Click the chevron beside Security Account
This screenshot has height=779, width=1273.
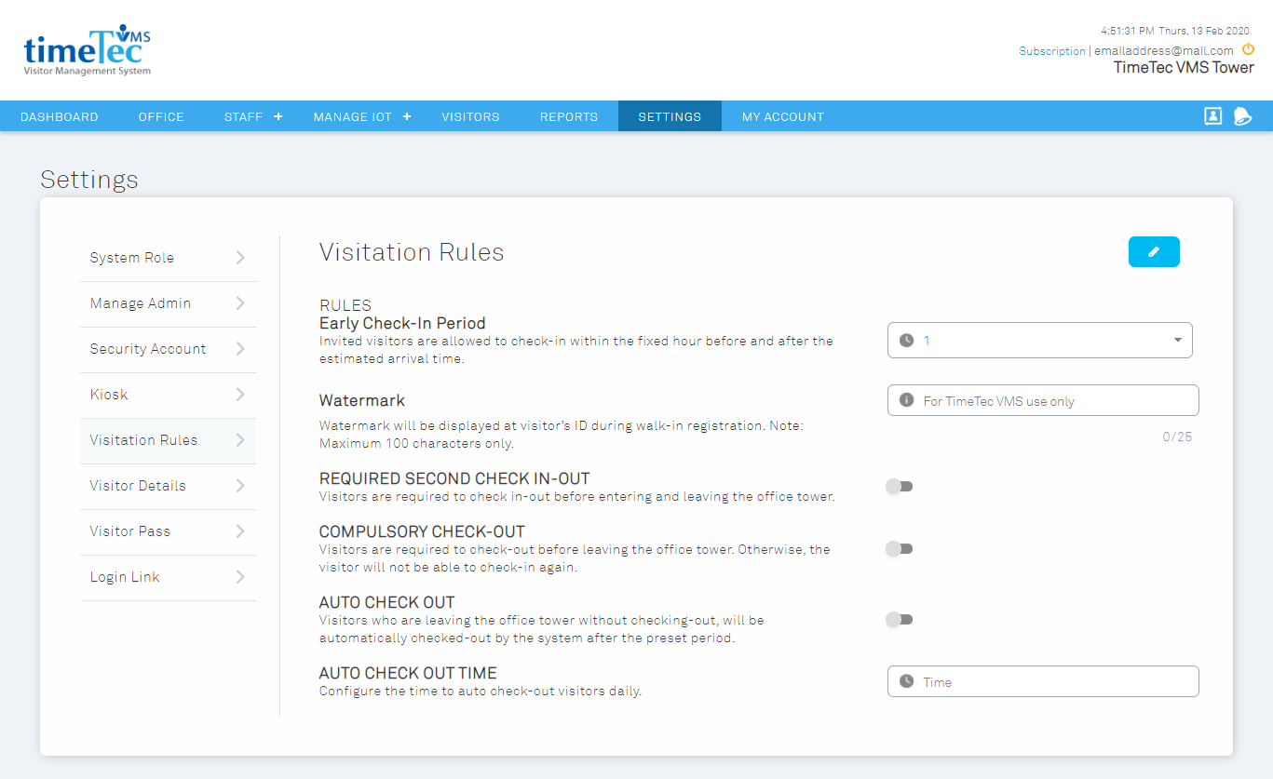click(x=240, y=349)
